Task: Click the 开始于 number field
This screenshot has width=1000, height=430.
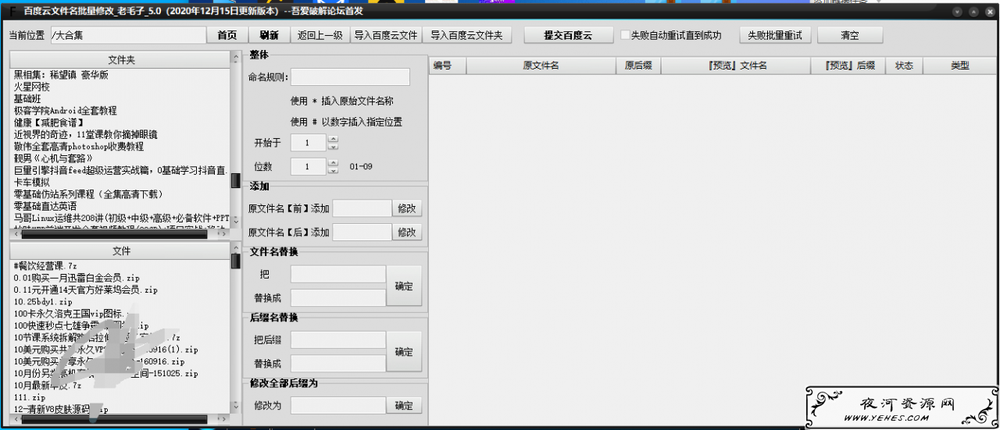Action: 309,143
